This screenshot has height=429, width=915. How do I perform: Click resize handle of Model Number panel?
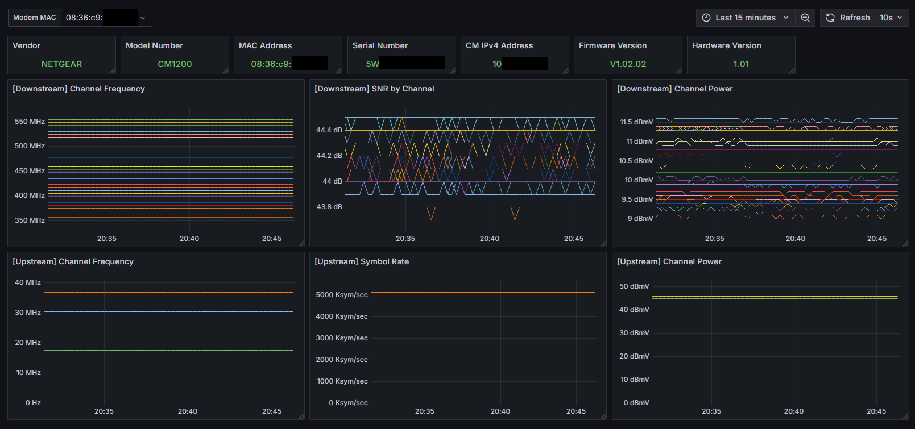coord(226,71)
